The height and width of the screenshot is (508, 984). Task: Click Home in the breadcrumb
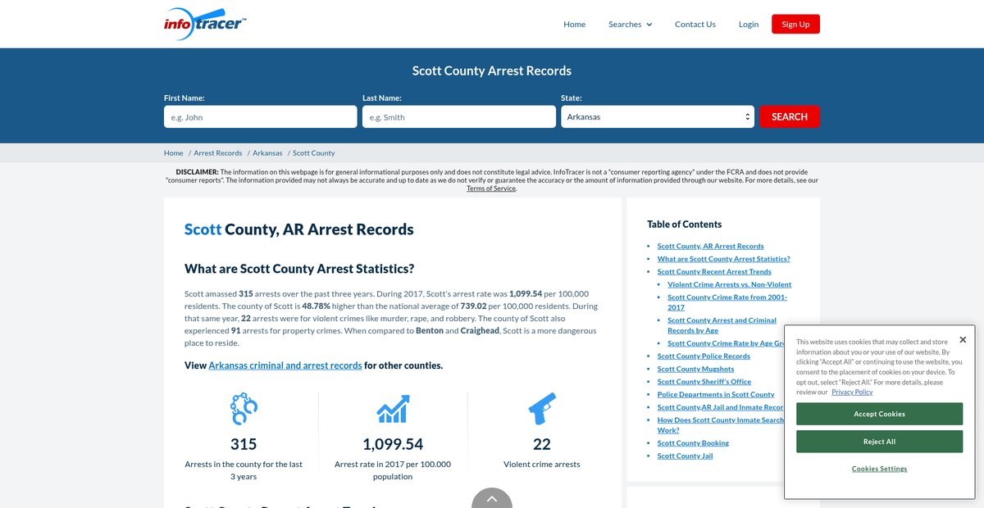(x=174, y=153)
